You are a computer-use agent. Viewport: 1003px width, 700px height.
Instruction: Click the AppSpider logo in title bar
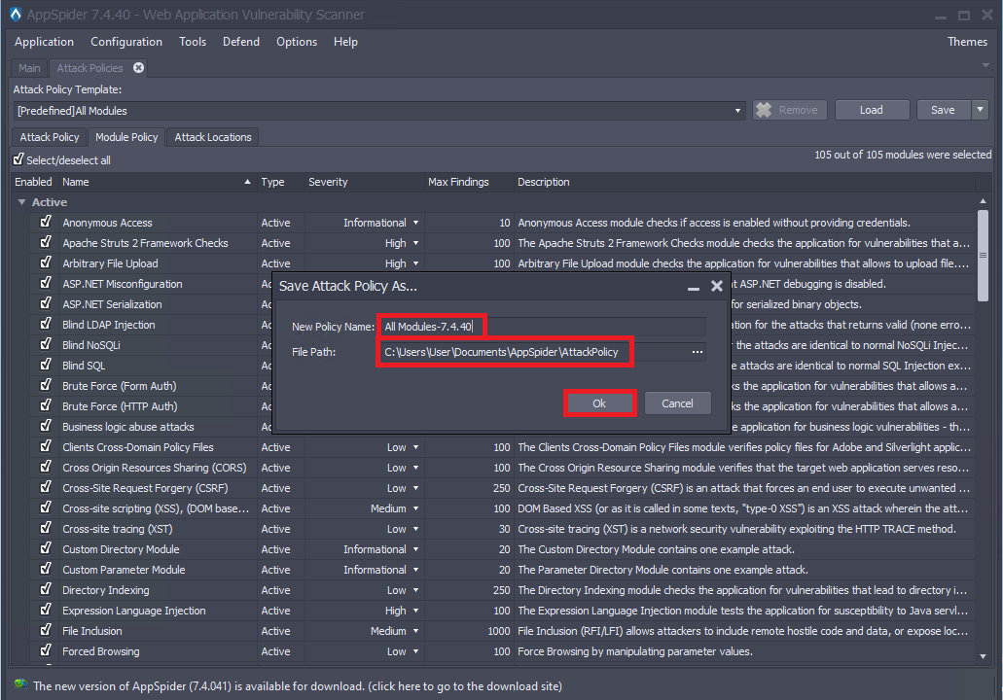pyautogui.click(x=14, y=16)
